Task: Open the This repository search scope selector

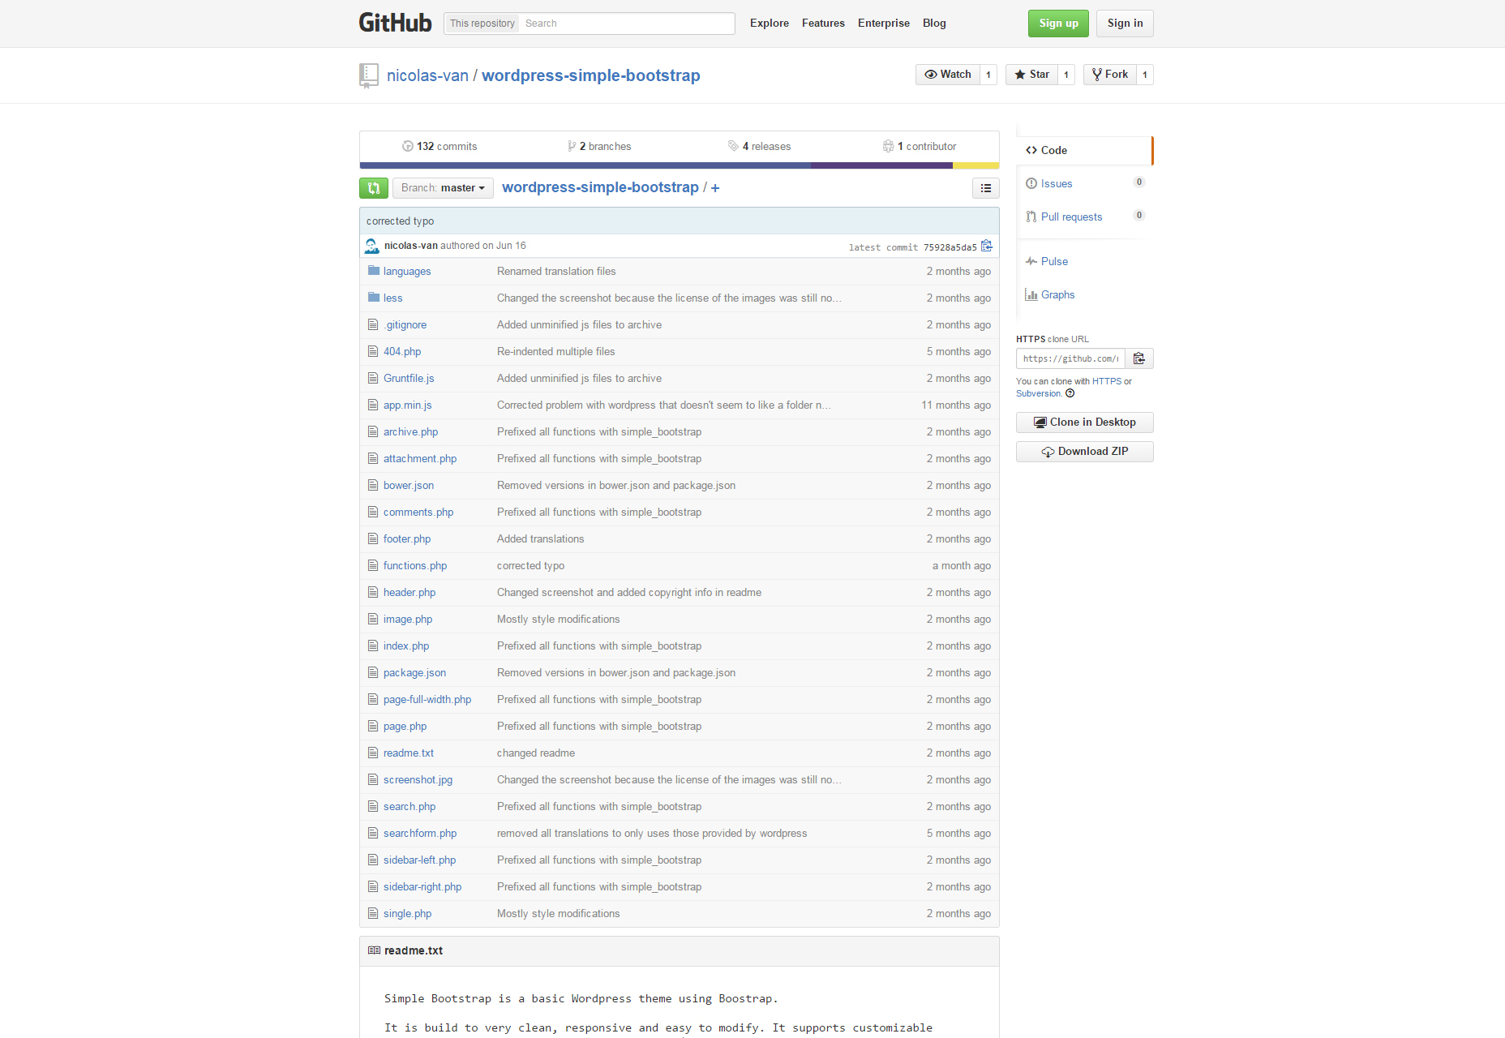Action: 482,24
